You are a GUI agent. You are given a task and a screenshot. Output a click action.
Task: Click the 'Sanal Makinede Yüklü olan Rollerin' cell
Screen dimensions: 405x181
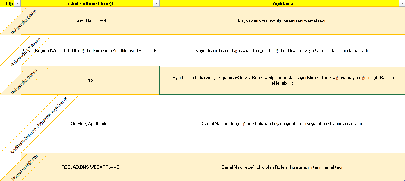283,167
